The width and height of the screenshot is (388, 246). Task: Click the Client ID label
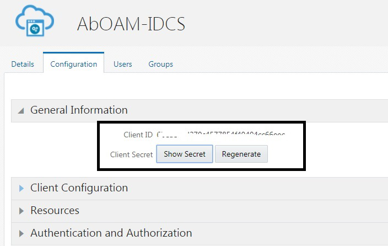click(x=138, y=135)
